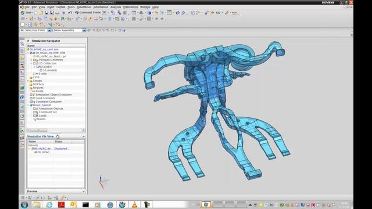Click the black X delete icon
The width and height of the screenshot is (372, 209).
63,13
